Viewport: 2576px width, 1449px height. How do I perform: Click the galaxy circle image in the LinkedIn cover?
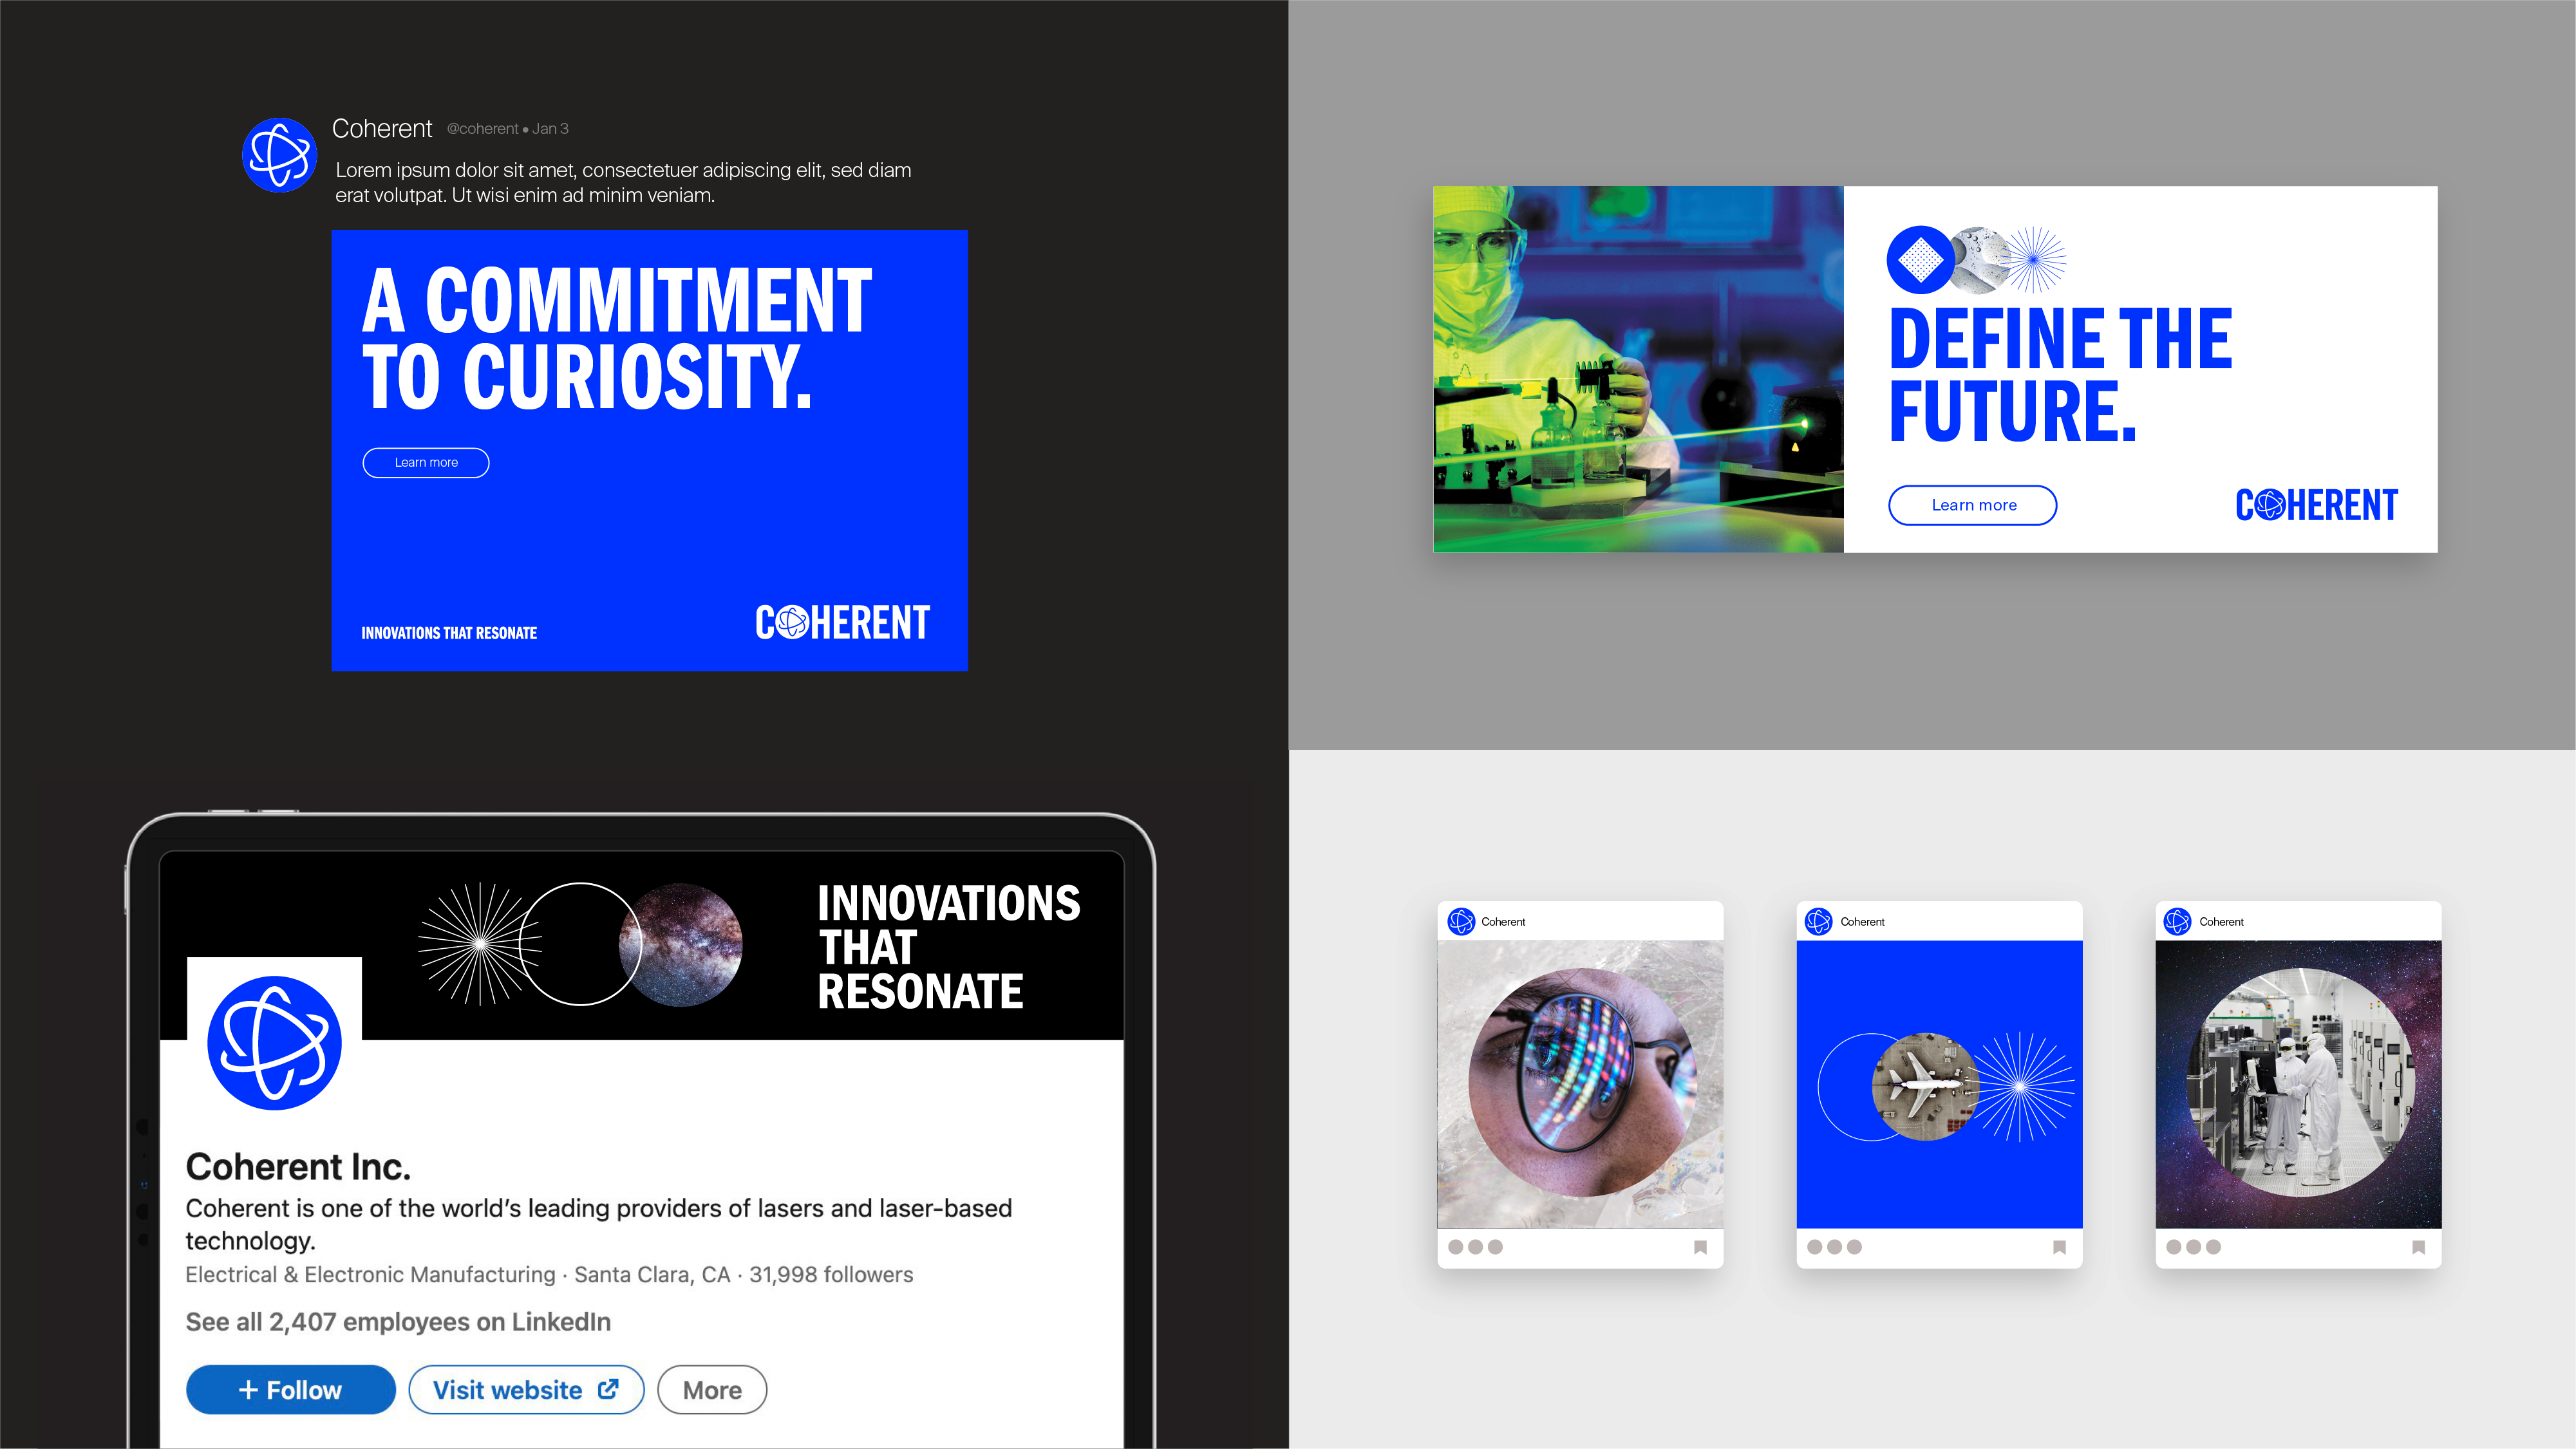click(681, 944)
